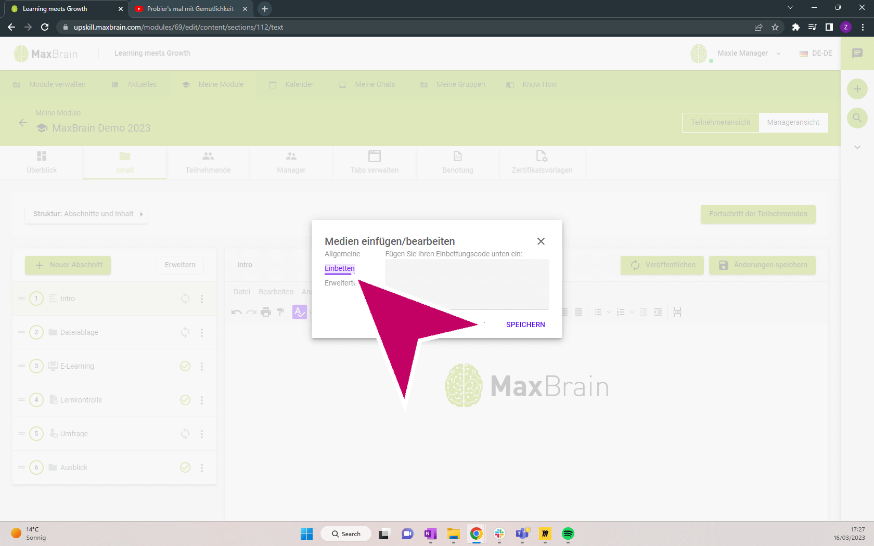This screenshot has width=874, height=546.
Task: Click the sync status icon for Umfrage
Action: (185, 434)
